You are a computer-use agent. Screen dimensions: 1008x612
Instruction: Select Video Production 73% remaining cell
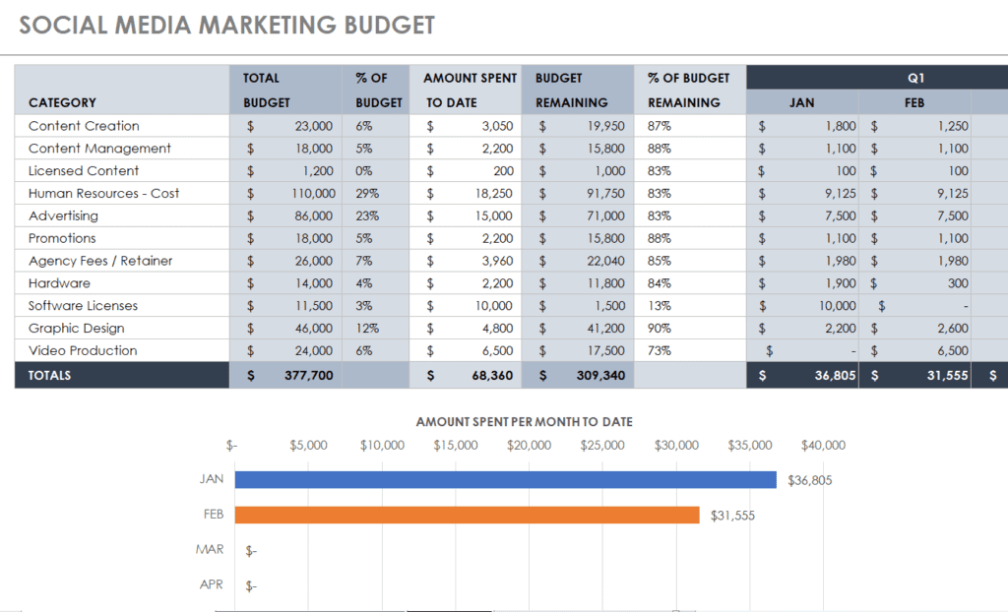690,351
